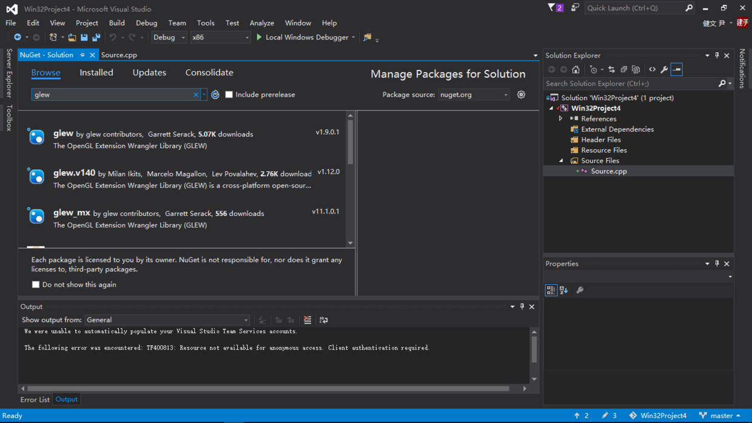Open NuGet package source settings gear
The image size is (752, 423).
[x=521, y=95]
